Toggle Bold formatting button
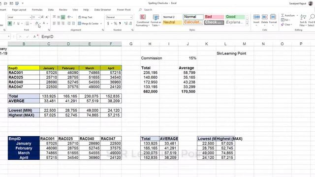The width and height of the screenshot is (315, 177). [10, 24]
